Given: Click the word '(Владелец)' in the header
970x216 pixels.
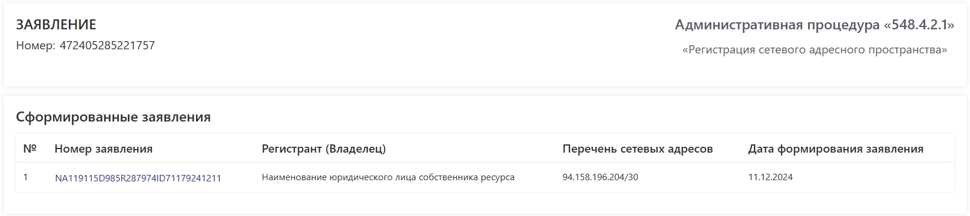Looking at the screenshot, I should (x=355, y=149).
